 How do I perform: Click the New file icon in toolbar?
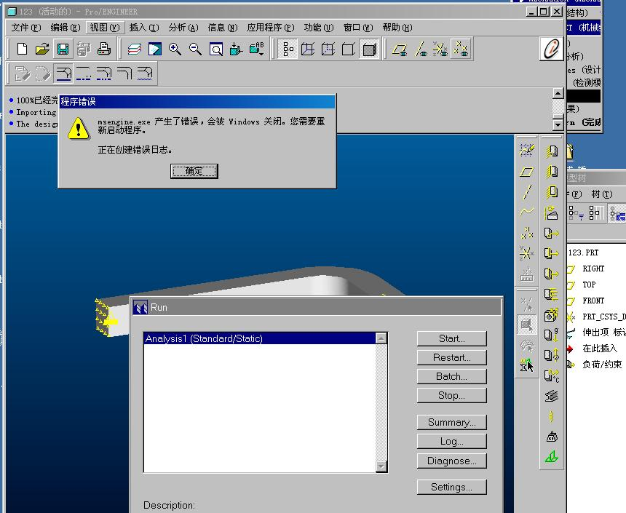pyautogui.click(x=22, y=49)
